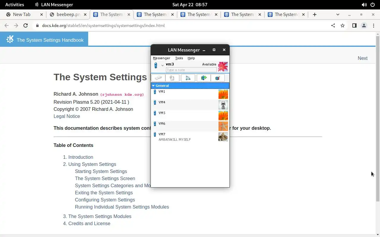
Task: Click the VM7 user status icon
Action: click(155, 134)
